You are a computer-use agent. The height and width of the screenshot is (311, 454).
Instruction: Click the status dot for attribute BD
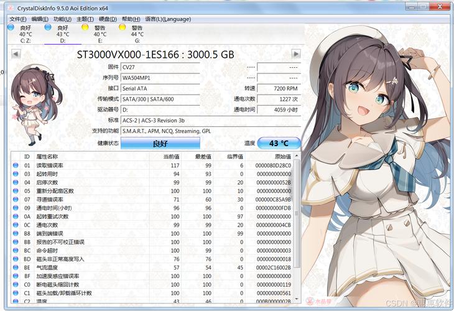tap(16, 259)
